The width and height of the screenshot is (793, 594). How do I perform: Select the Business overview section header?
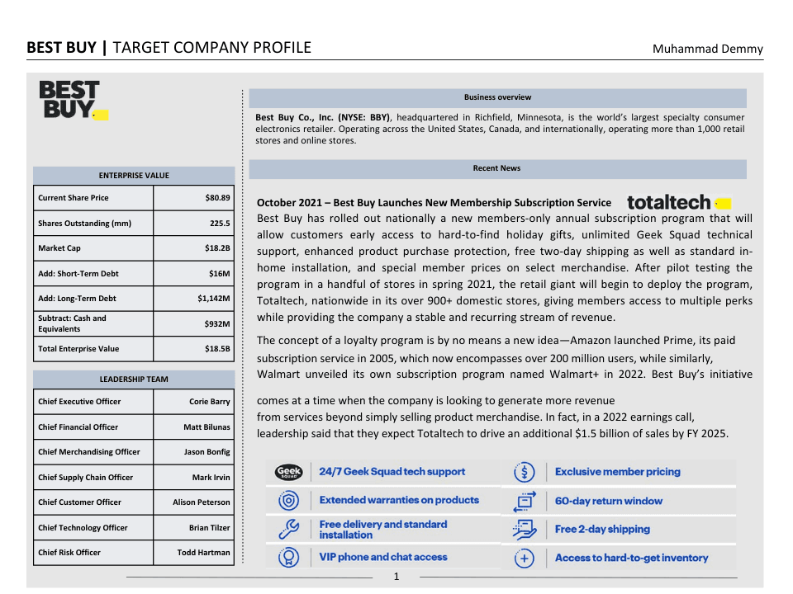pos(497,97)
